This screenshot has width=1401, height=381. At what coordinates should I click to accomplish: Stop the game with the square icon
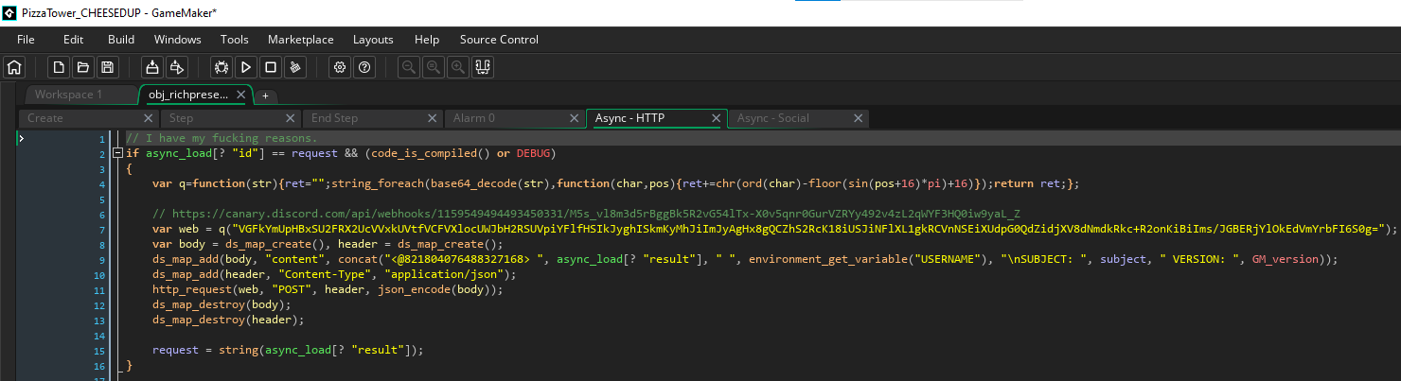(x=271, y=67)
